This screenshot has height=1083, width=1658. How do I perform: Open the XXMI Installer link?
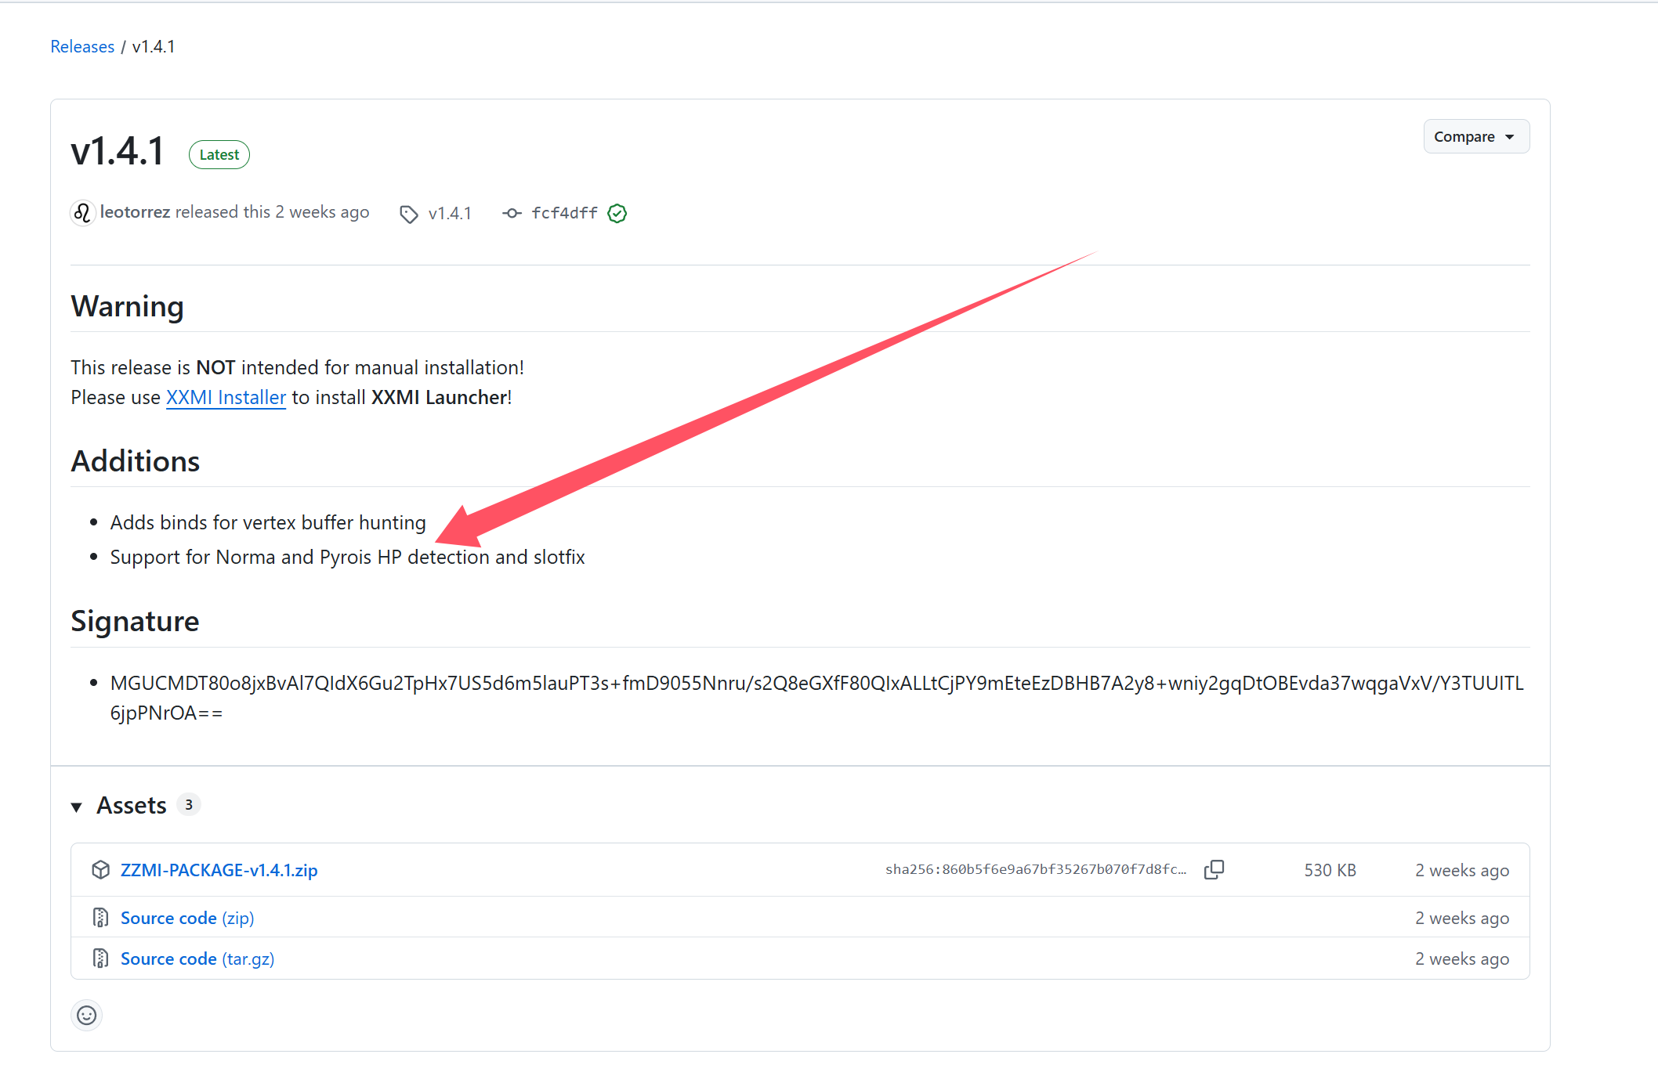[226, 397]
